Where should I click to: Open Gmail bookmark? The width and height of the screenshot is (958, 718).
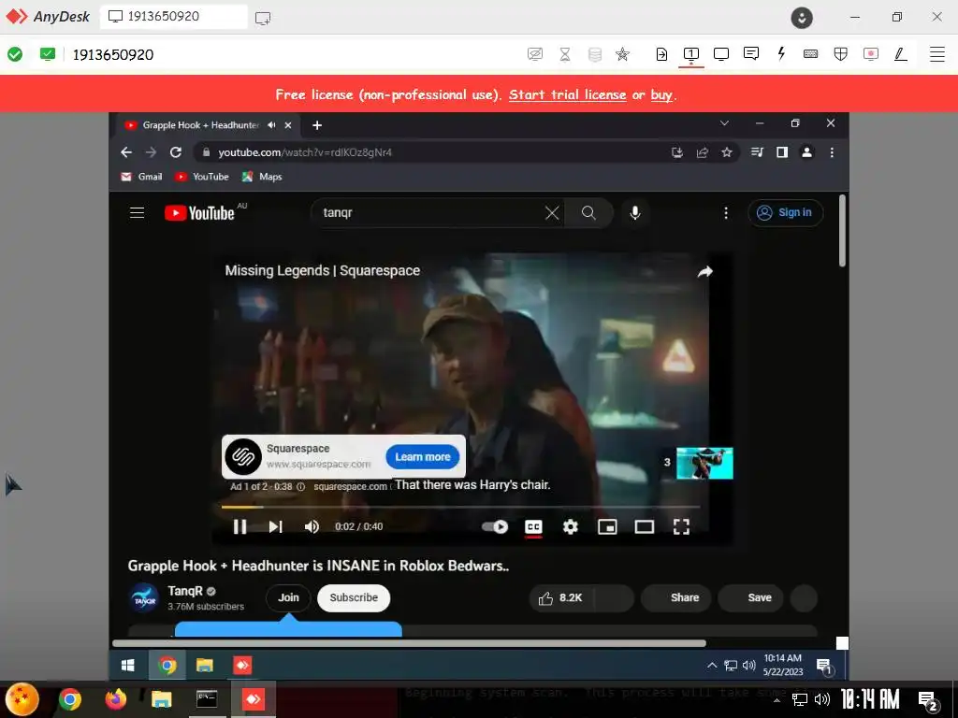click(141, 177)
